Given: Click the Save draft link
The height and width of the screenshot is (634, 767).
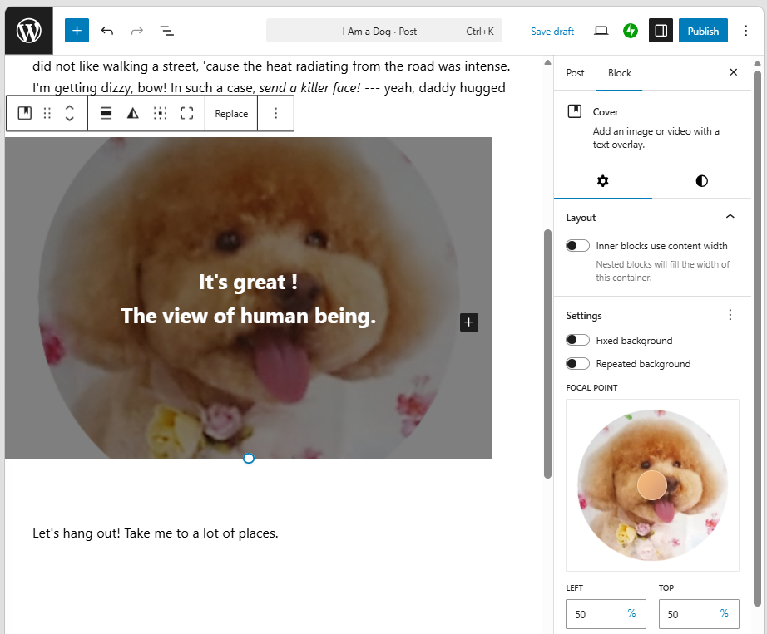Looking at the screenshot, I should pyautogui.click(x=552, y=32).
